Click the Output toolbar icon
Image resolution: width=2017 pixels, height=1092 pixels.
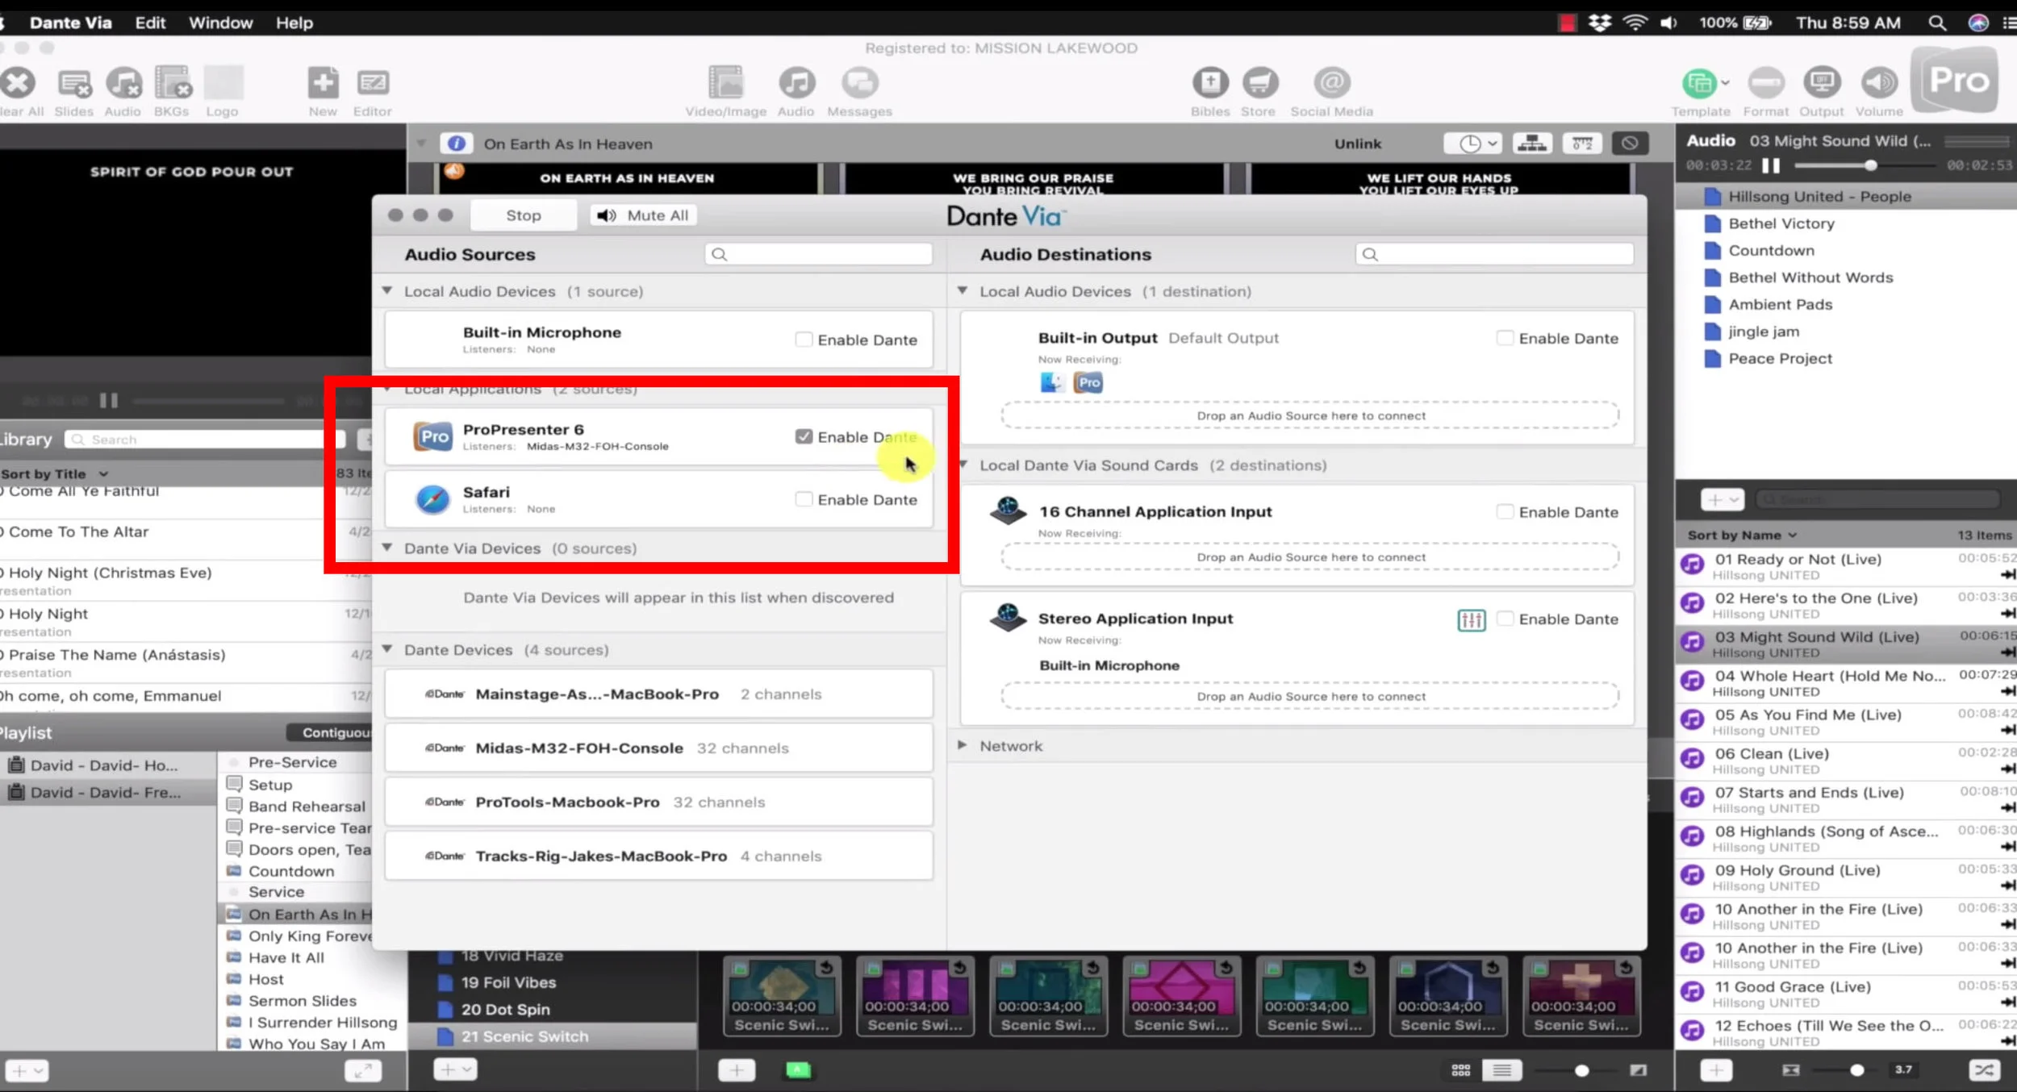pyautogui.click(x=1822, y=83)
